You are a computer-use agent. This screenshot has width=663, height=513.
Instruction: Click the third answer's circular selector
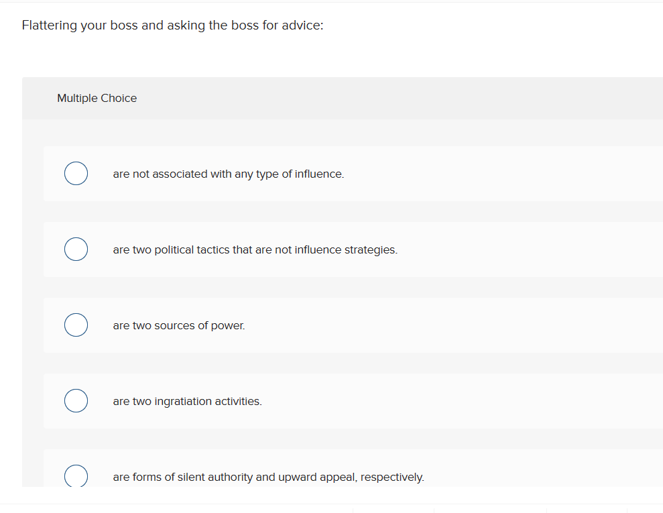pos(76,325)
